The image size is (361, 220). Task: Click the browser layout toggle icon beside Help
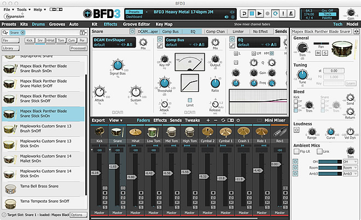pyautogui.click(x=56, y=9)
